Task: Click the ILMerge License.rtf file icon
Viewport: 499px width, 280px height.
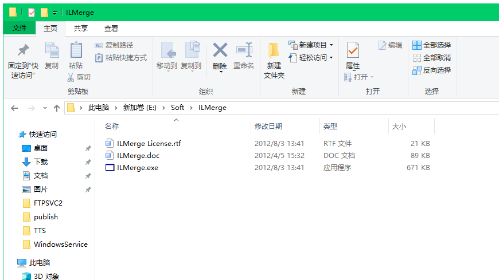Action: (x=109, y=143)
